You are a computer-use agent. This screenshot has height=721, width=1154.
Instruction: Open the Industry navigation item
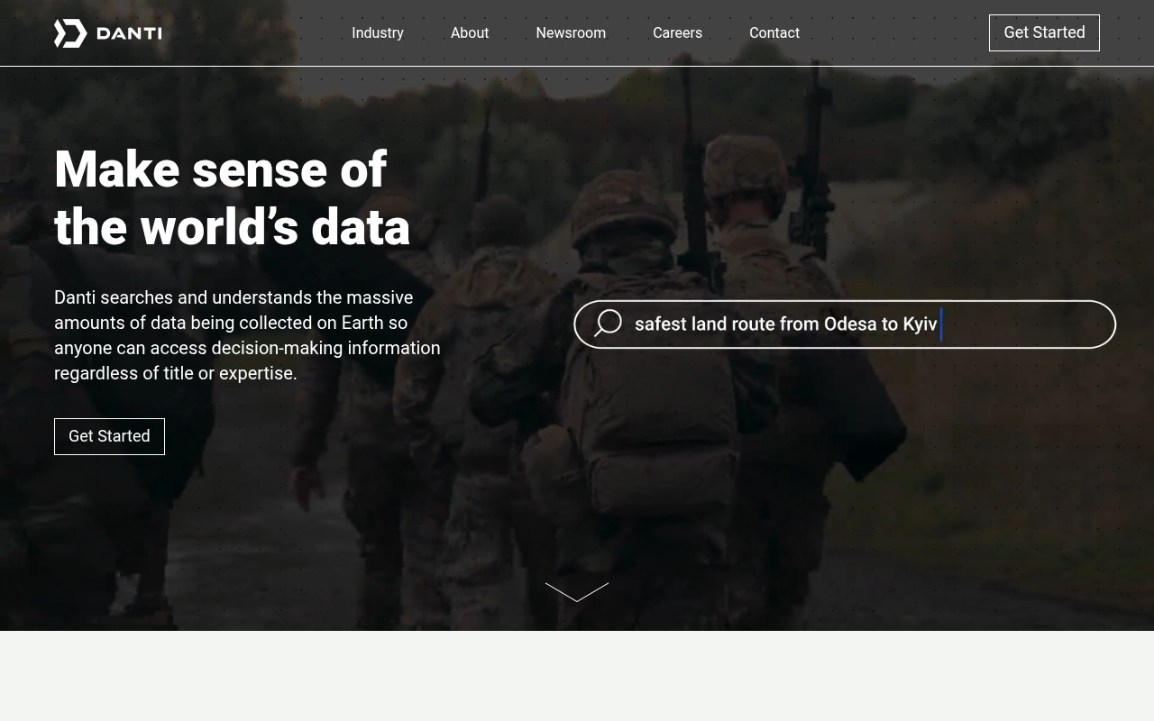click(378, 33)
